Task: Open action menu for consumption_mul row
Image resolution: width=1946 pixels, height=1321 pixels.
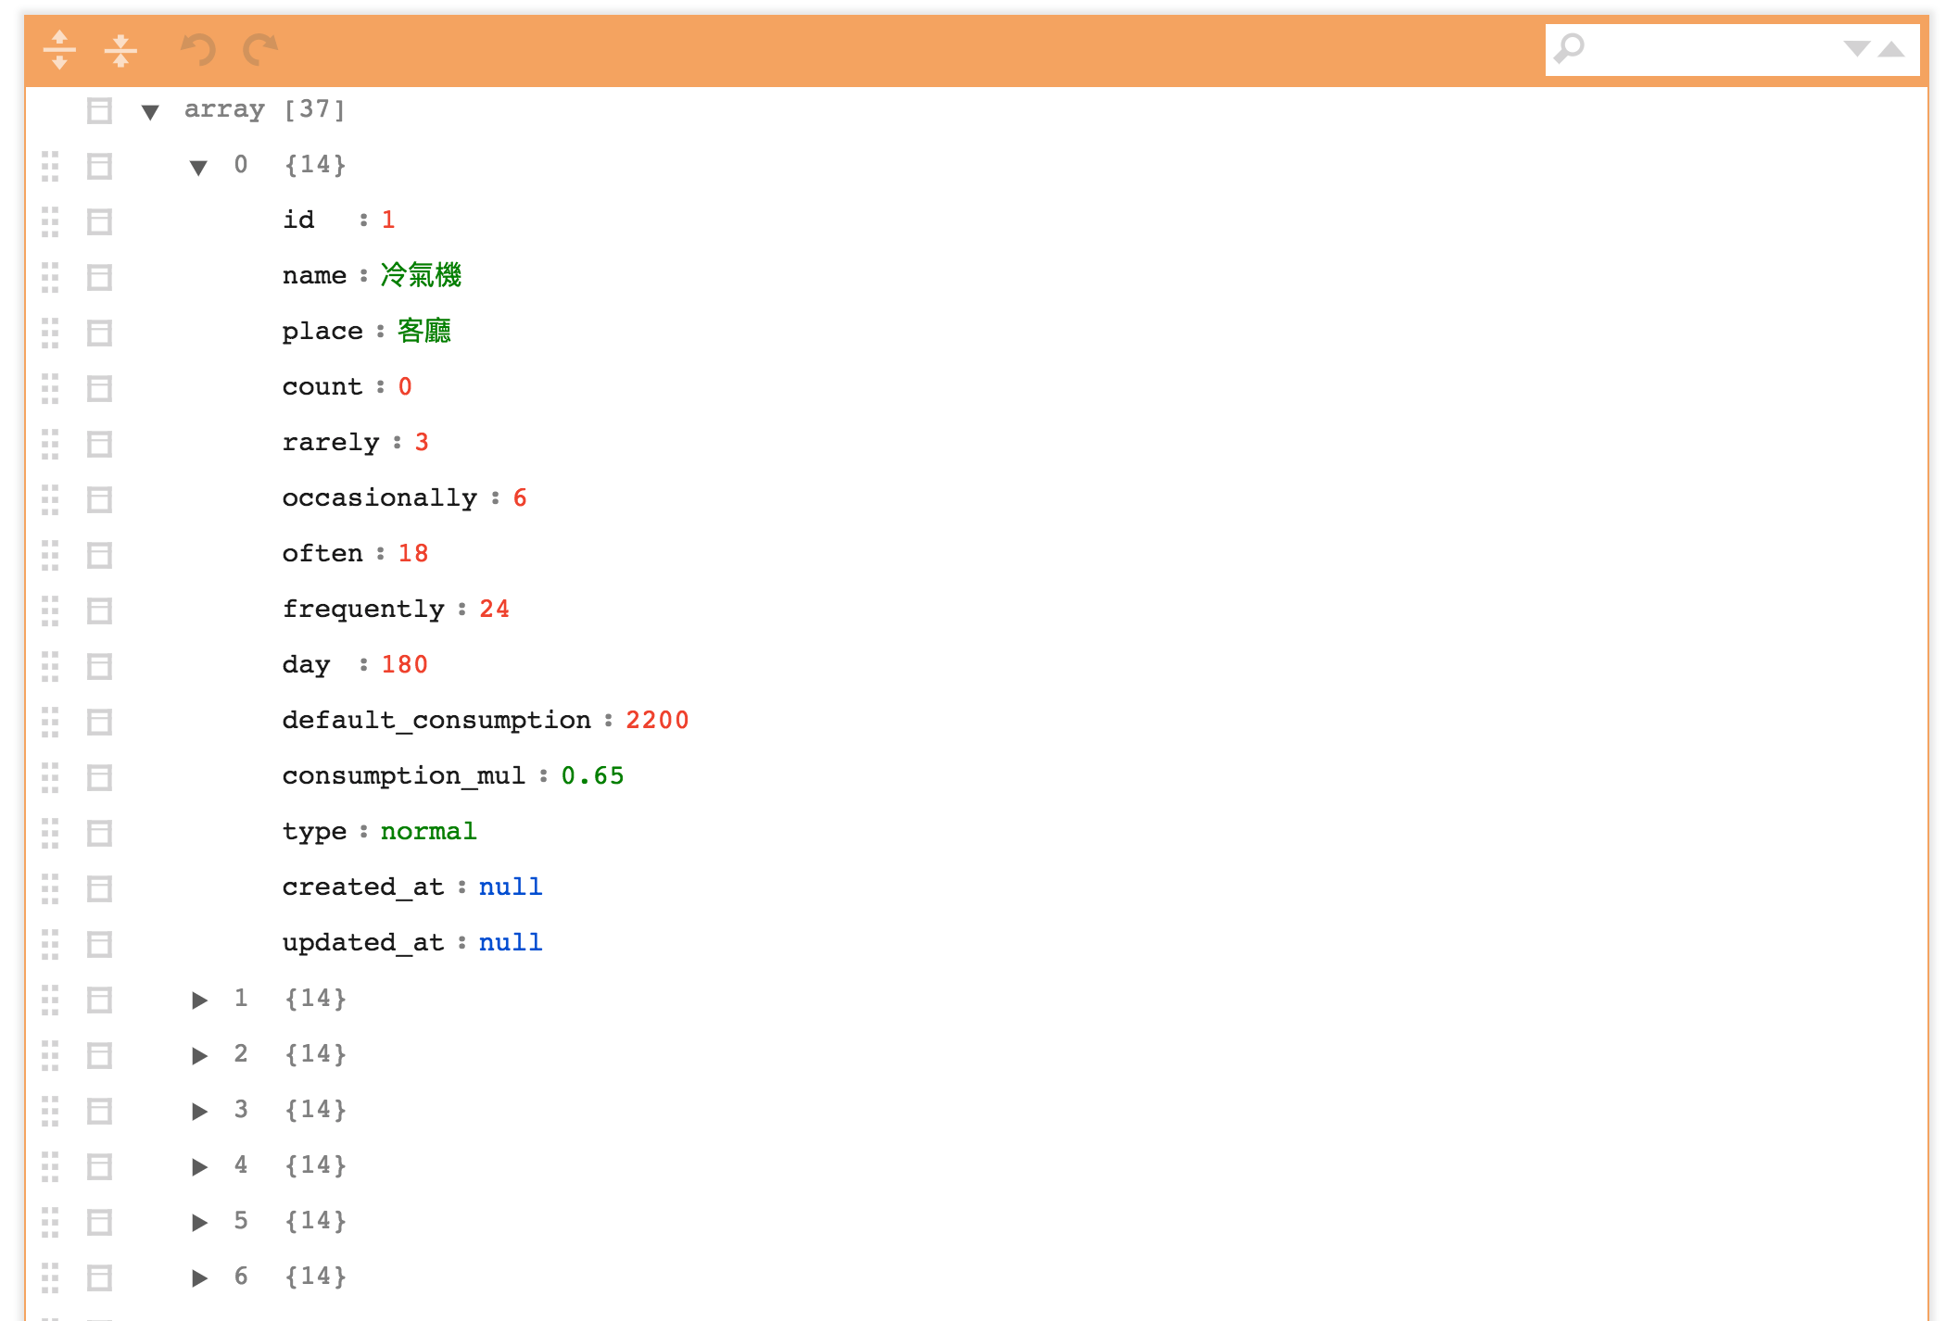Action: tap(99, 778)
